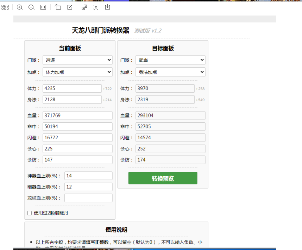Click the 使用过2颗潜能丹 label text
The width and height of the screenshot is (302, 250).
(51, 213)
